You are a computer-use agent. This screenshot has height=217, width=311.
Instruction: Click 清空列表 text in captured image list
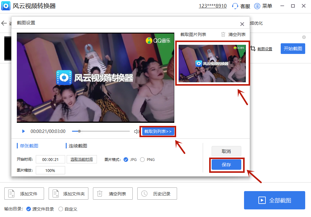pyautogui.click(x=237, y=34)
